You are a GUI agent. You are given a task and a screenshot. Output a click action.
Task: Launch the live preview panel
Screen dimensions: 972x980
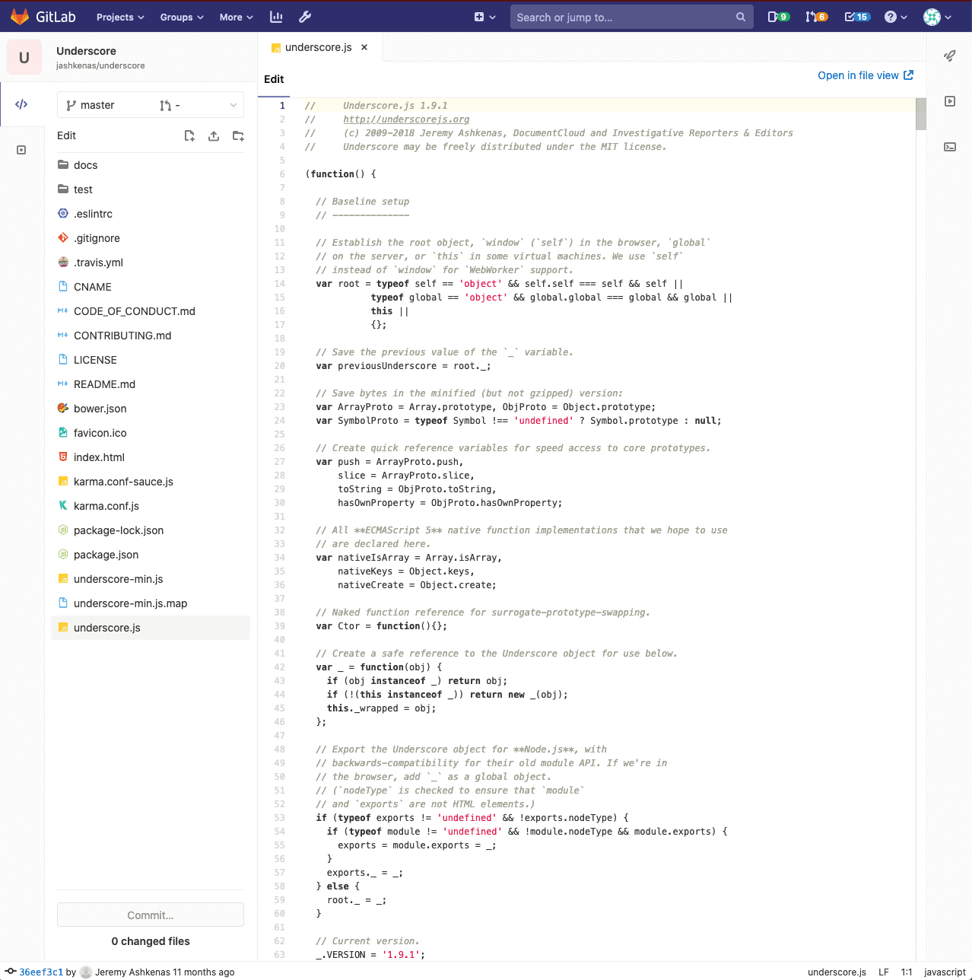(950, 100)
